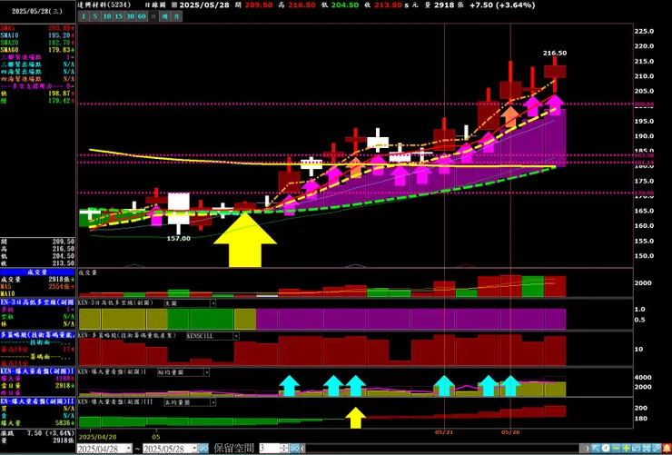
Task: Increase the 保留空間 stepper value
Action: (x=283, y=446)
